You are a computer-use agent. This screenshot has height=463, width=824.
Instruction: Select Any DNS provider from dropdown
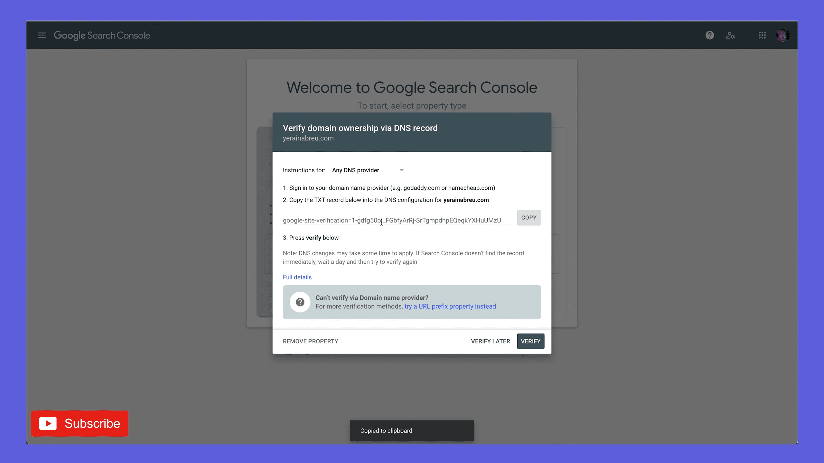point(367,170)
